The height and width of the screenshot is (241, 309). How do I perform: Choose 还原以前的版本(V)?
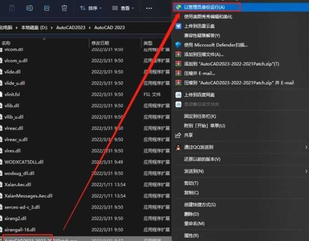pyautogui.click(x=202, y=159)
